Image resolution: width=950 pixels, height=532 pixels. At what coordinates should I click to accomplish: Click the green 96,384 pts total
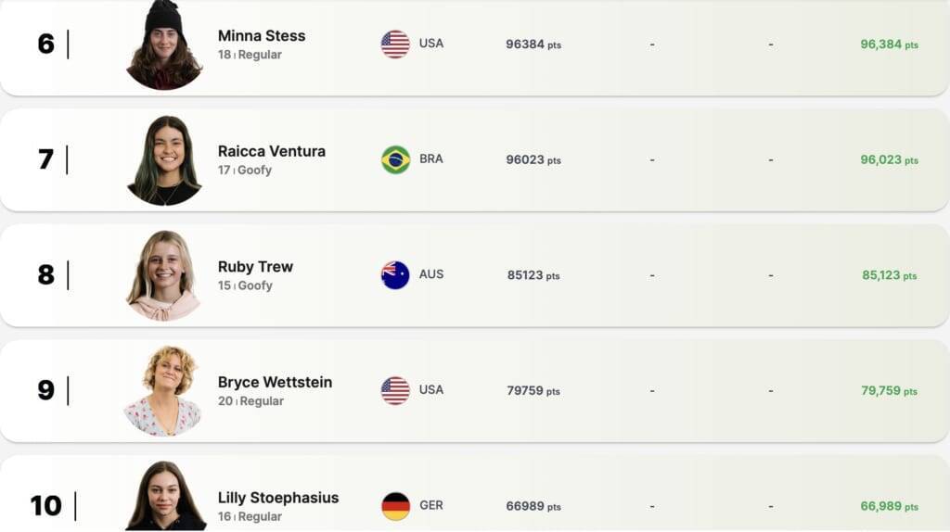(x=889, y=44)
